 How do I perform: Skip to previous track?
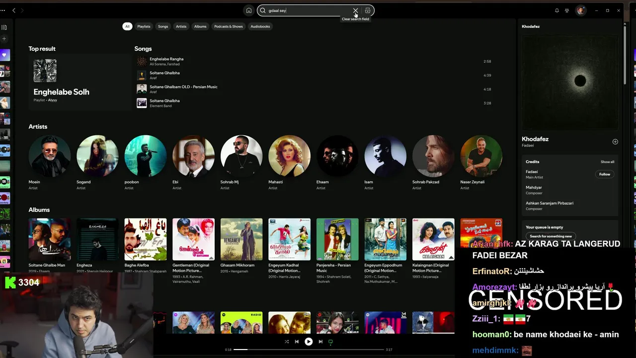tap(297, 342)
